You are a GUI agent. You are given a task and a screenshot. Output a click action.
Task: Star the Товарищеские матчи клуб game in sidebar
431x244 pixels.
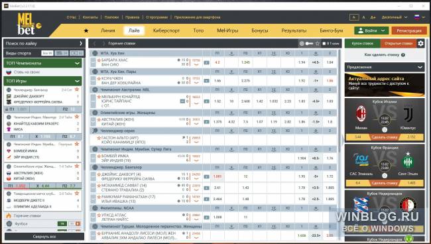click(77, 194)
